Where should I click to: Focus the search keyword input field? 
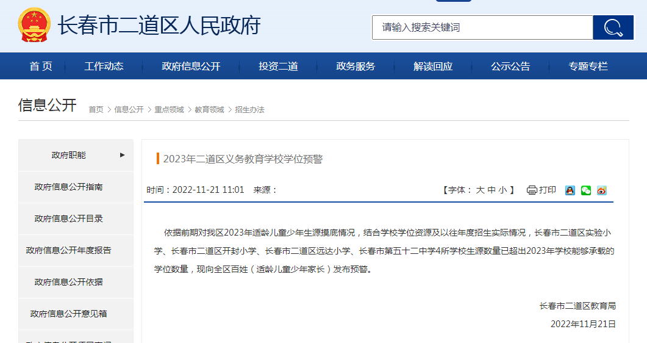click(x=482, y=27)
